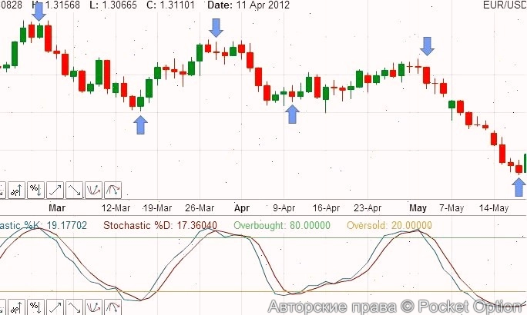Choose the downward arc drawing tool
This screenshot has height=315, width=527.
112,189
